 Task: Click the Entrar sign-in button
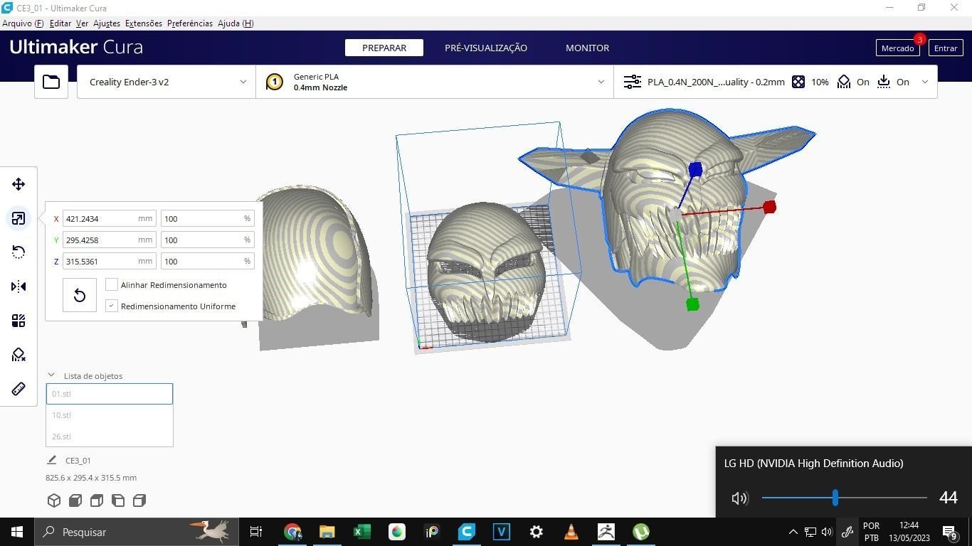coord(946,48)
